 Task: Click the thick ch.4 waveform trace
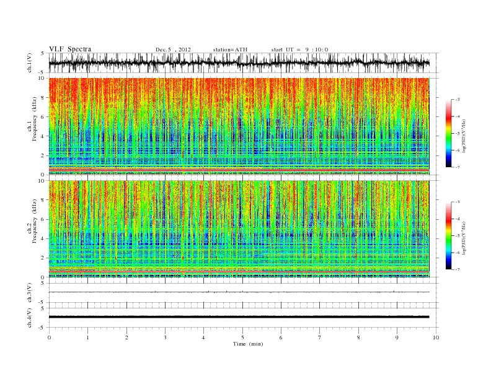[x=239, y=317]
